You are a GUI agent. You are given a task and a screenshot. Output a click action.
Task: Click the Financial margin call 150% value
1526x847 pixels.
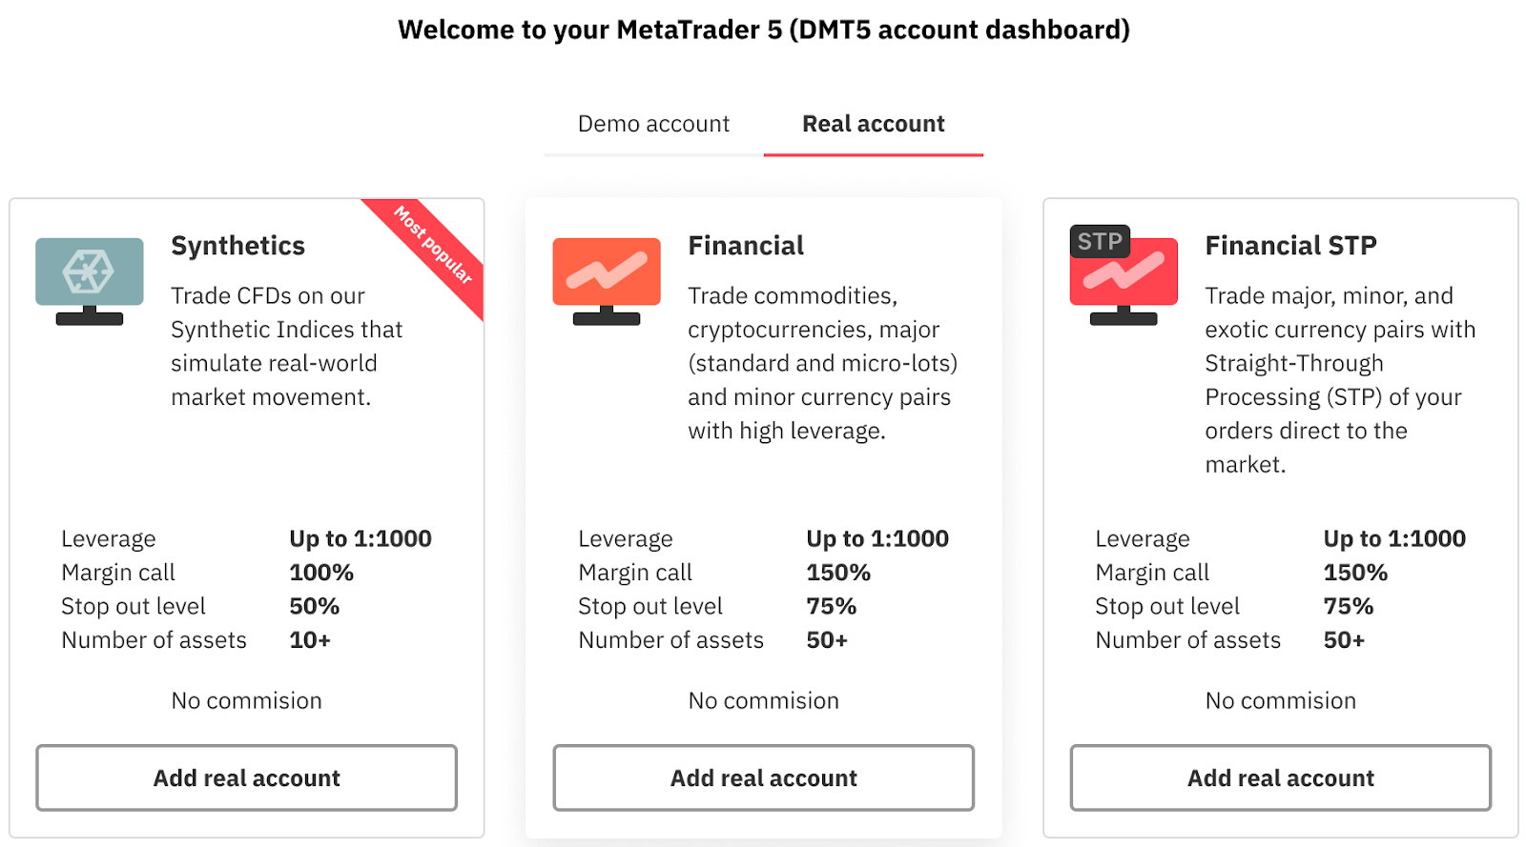pyautogui.click(x=838, y=573)
